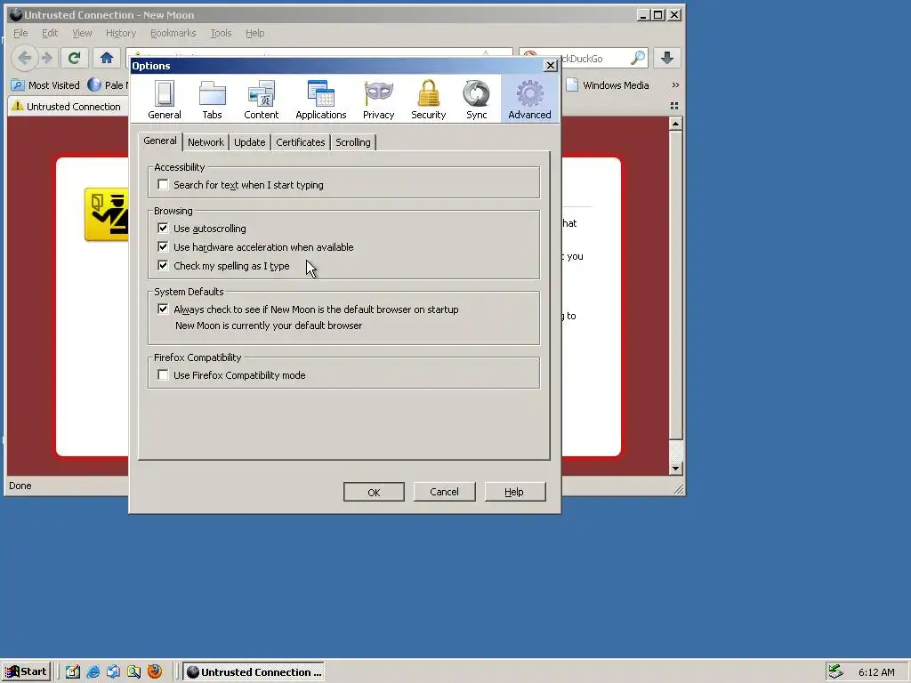Open the Windows Start menu
The width and height of the screenshot is (911, 683).
(x=26, y=672)
